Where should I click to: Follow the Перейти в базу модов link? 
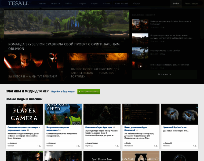[63, 92]
